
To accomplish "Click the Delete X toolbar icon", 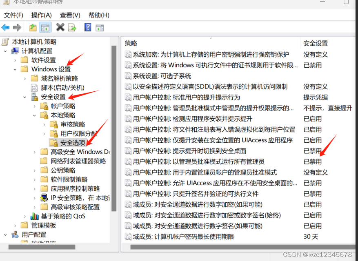I will pos(60,27).
